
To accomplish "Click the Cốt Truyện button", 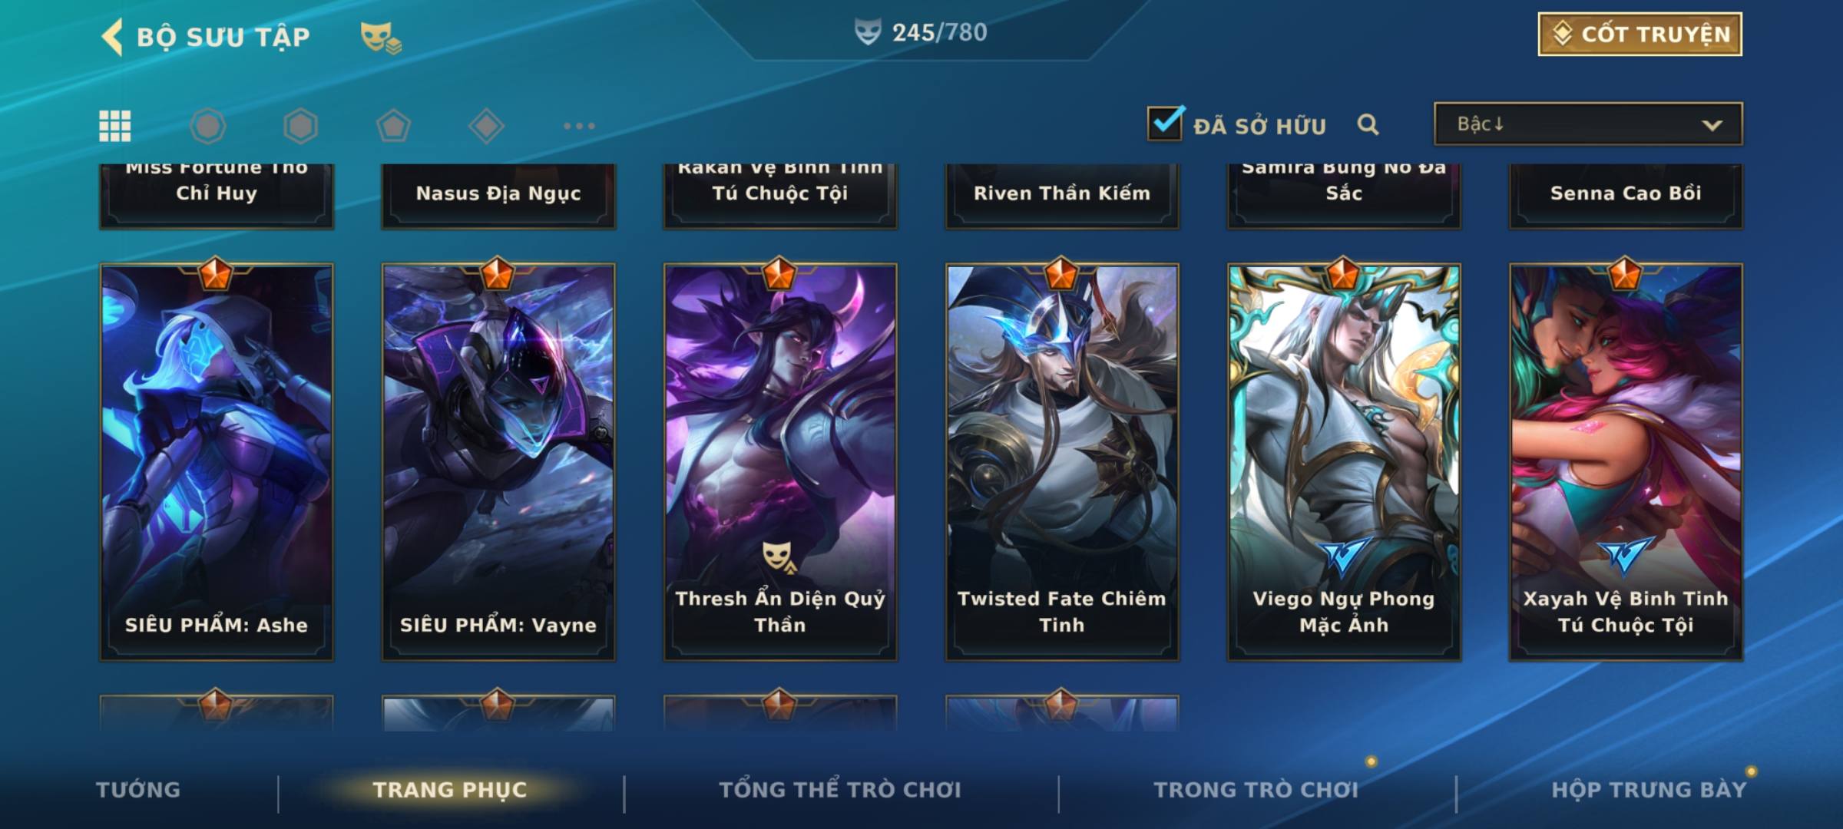I will 1640,35.
